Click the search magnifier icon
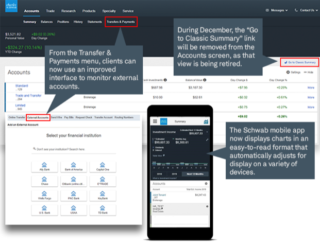The image size is (320, 247). tap(35, 149)
